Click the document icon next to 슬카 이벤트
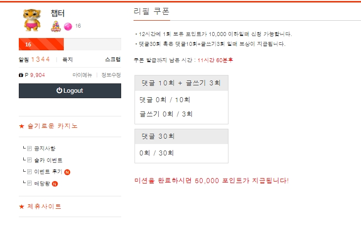This screenshot has width=361, height=225. click(30, 160)
